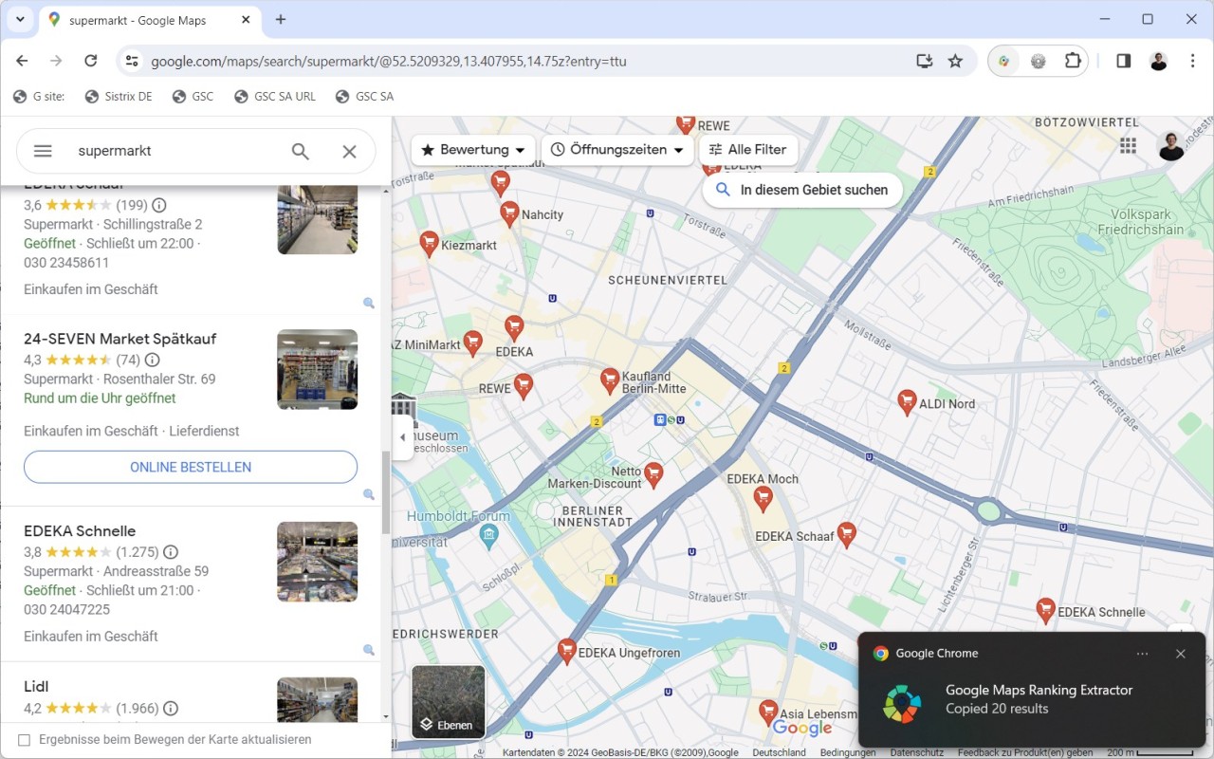Open the Lidl listing title
This screenshot has width=1214, height=759.
(x=36, y=686)
